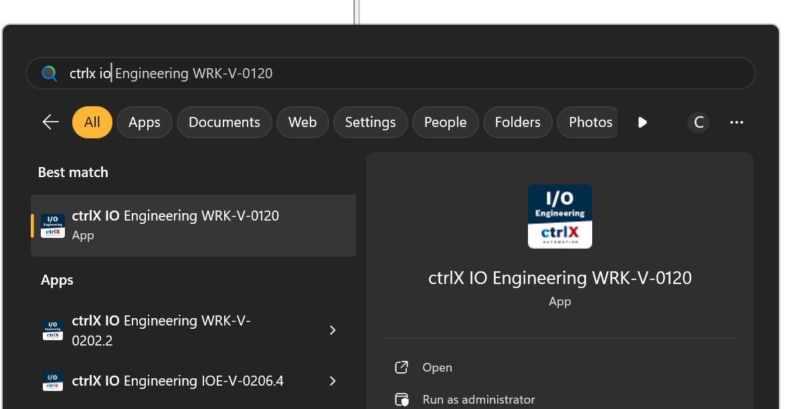Click Open in the preview pane

click(437, 368)
